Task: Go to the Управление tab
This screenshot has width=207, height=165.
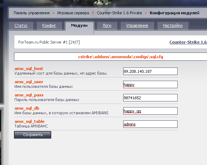Action: click(137, 26)
